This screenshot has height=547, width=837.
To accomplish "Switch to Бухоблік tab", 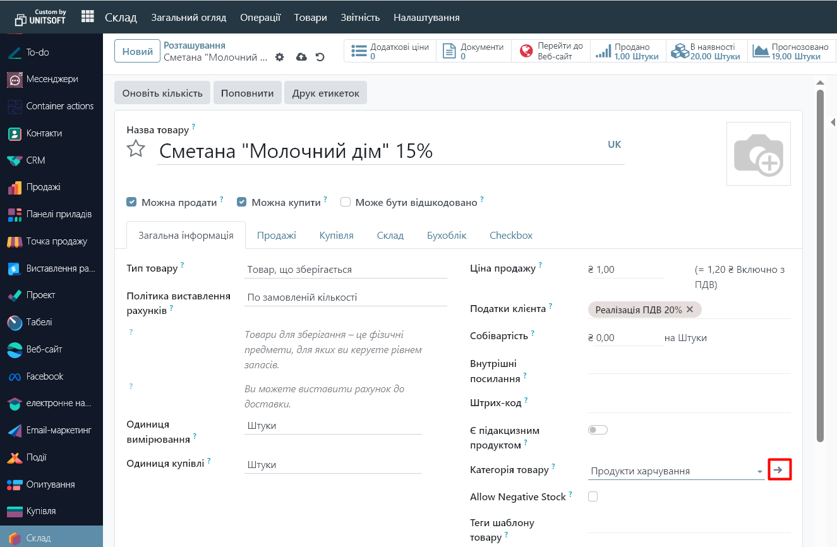I will [447, 235].
